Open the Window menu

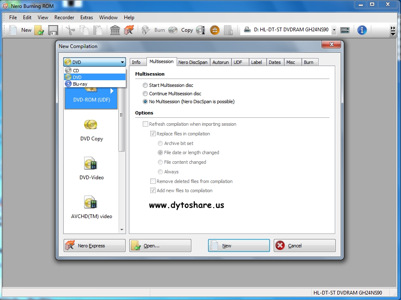108,18
